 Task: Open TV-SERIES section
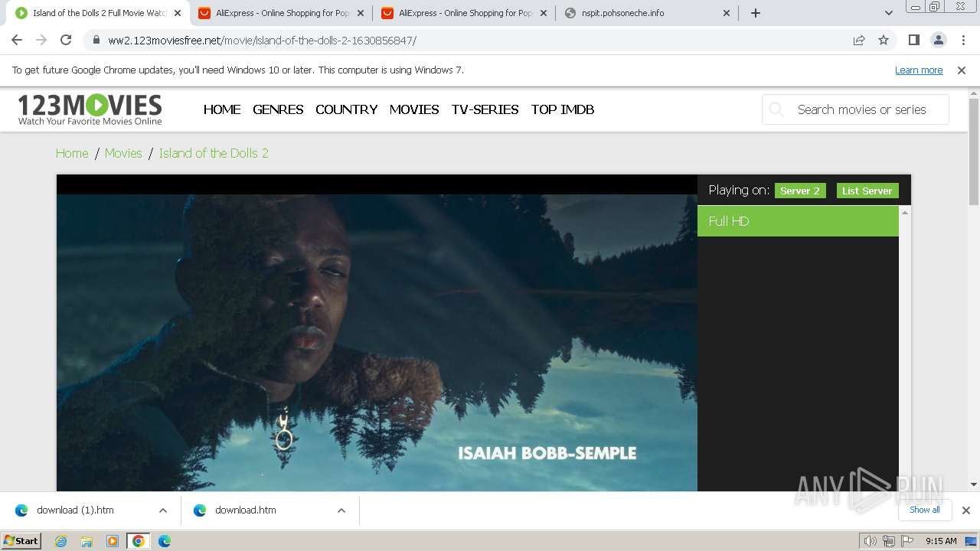coord(485,109)
